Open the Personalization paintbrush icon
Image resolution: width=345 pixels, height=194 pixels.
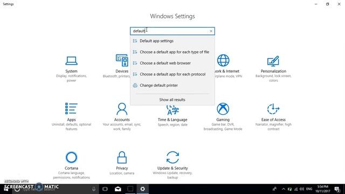point(273,61)
